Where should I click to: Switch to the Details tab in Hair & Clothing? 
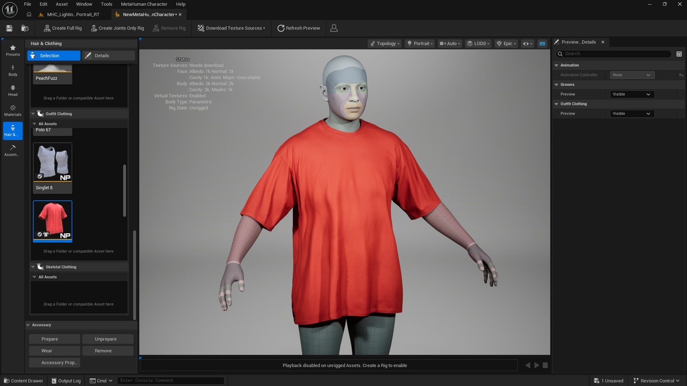(x=108, y=56)
